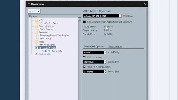Click the Audio Priority label
Viewport: 178px width, 100px height.
tap(113, 52)
